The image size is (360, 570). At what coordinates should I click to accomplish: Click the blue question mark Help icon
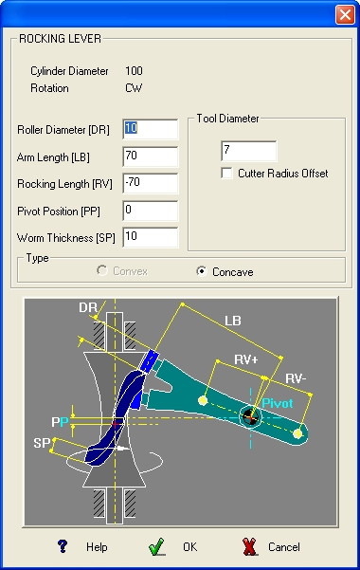63,546
